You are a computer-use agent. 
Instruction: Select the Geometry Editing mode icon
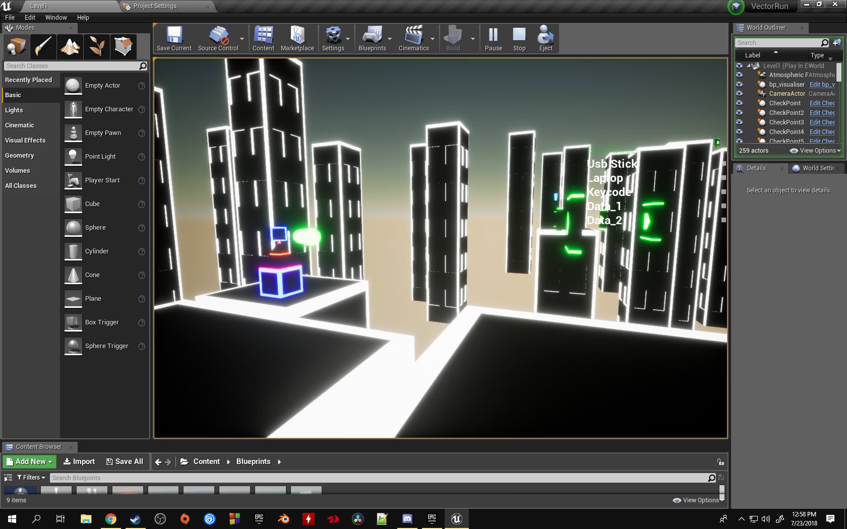tap(124, 46)
